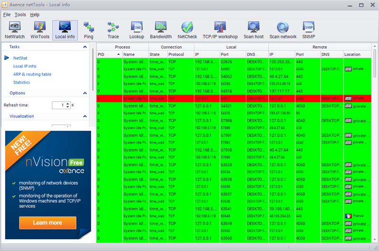Open the Scan host tool
Screen dimensions: 379x251
(x=253, y=30)
